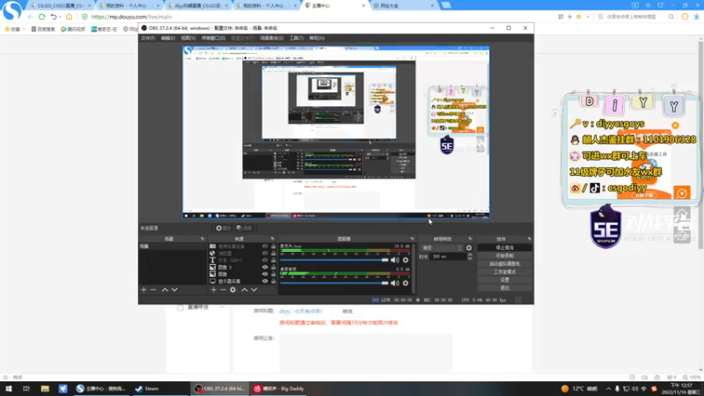Viewport: 704px width, 396px height.
Task: Move the scene down with the 场景 panel's down arrow
Action: [174, 290]
